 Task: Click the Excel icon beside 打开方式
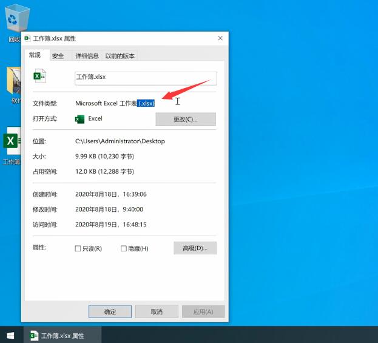click(79, 119)
